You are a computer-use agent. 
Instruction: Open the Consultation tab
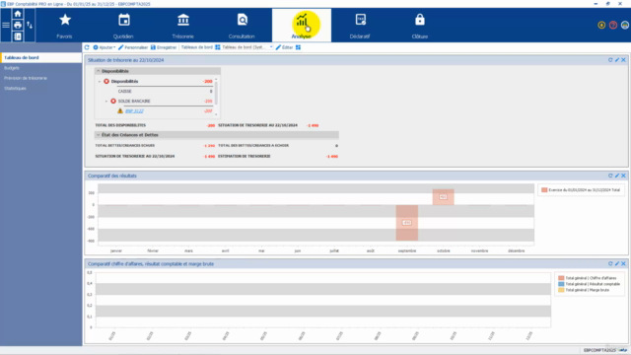click(x=242, y=26)
